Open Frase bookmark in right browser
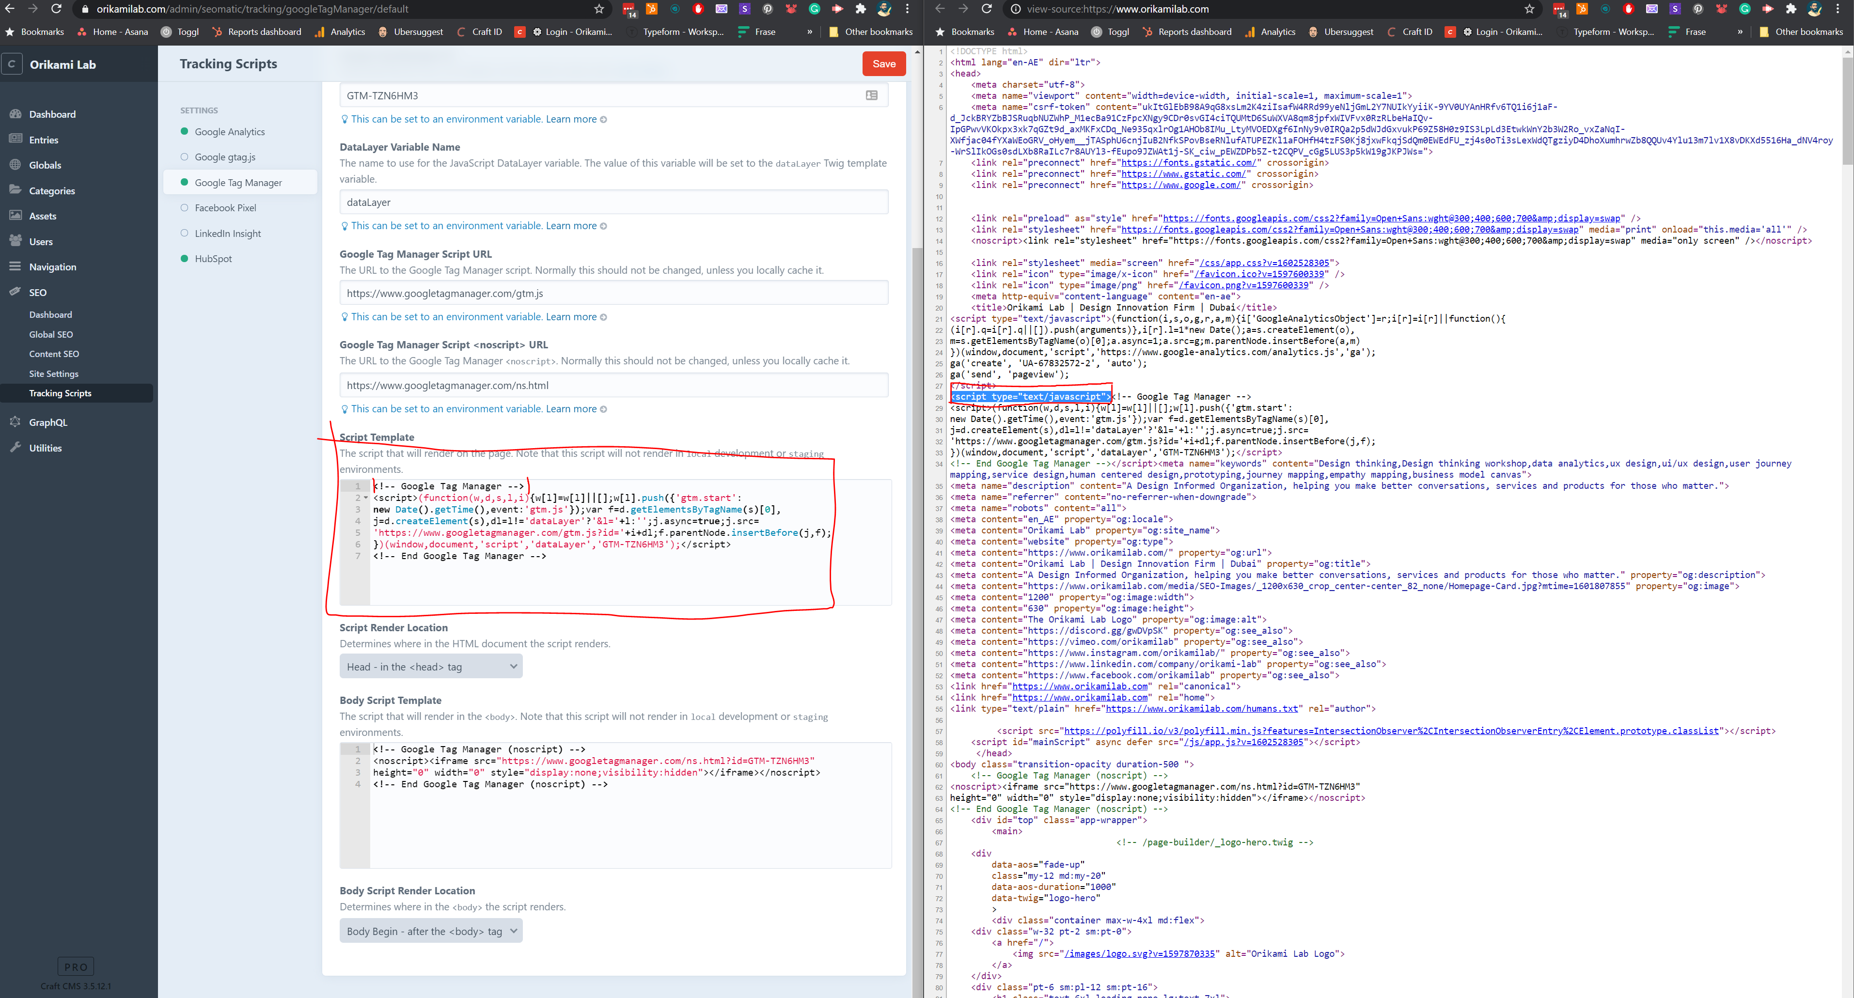The image size is (1854, 998). (x=1686, y=31)
